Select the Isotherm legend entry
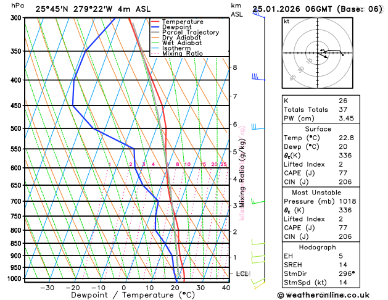Image resolution: width=388 pixels, height=300 pixels. (x=176, y=48)
